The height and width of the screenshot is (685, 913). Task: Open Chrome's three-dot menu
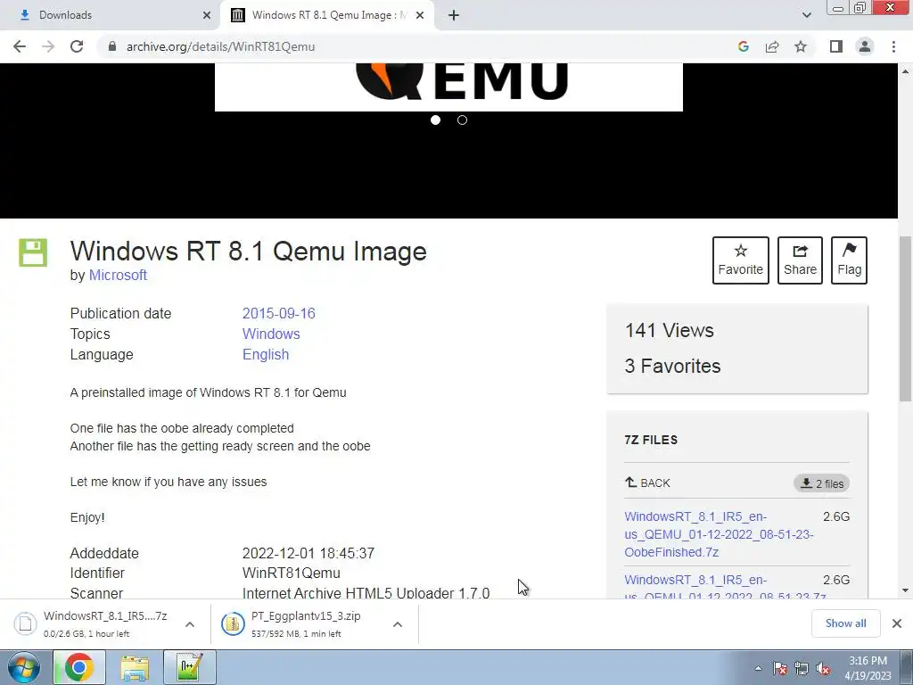pyautogui.click(x=893, y=46)
